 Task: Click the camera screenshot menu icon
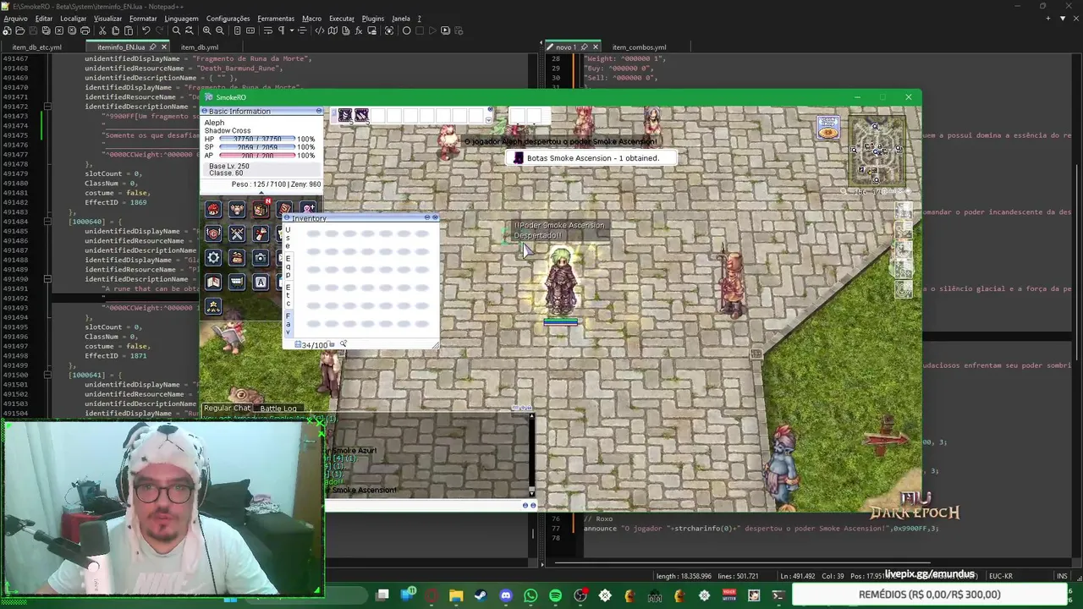(x=261, y=258)
